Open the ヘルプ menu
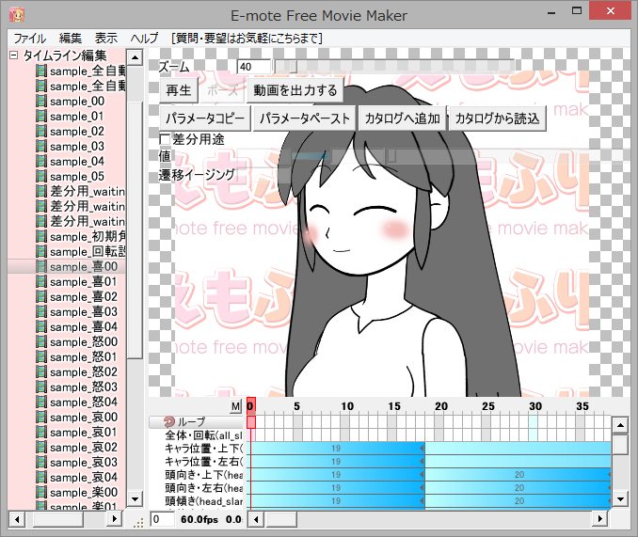The image size is (638, 537). point(144,39)
